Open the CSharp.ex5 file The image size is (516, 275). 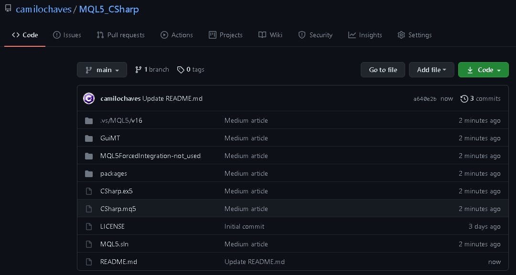click(x=117, y=191)
